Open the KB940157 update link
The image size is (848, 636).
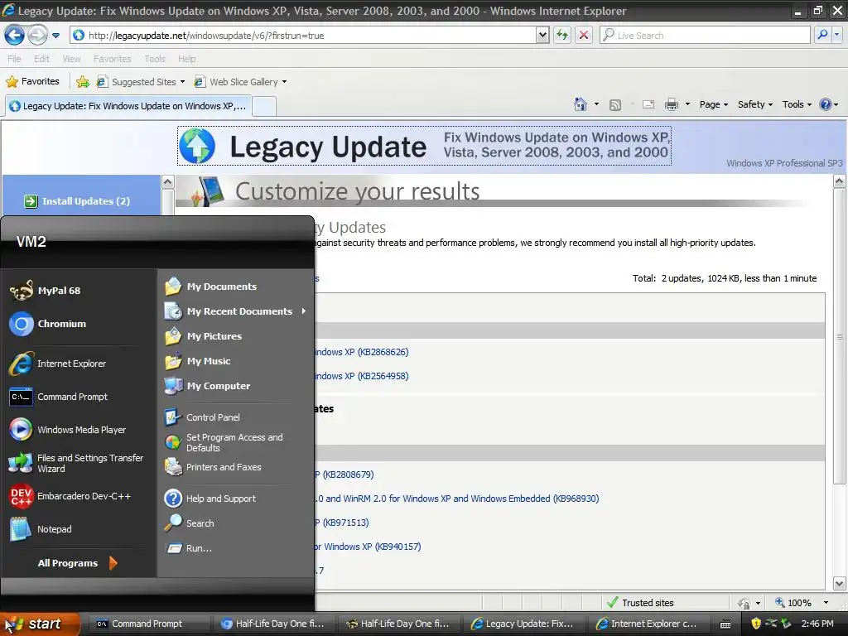368,547
